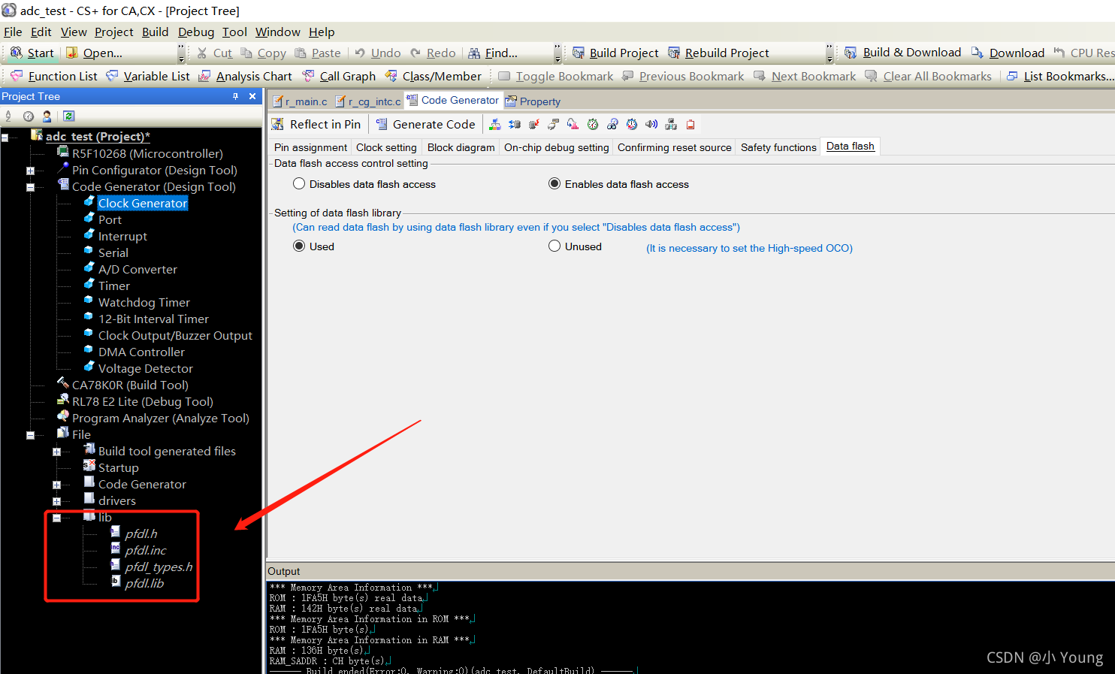This screenshot has height=674, width=1115.
Task: Select RL78 E2 Lite (Debug Tool) node
Action: (x=142, y=402)
